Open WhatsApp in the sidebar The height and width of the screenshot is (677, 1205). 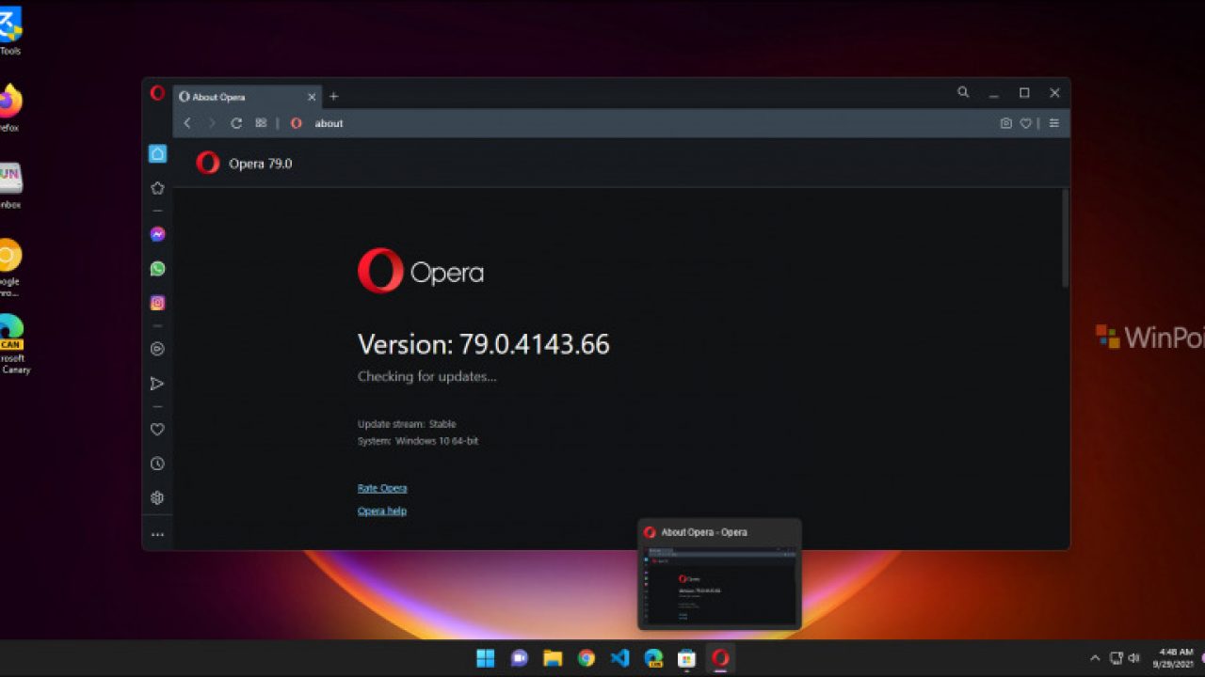[157, 269]
